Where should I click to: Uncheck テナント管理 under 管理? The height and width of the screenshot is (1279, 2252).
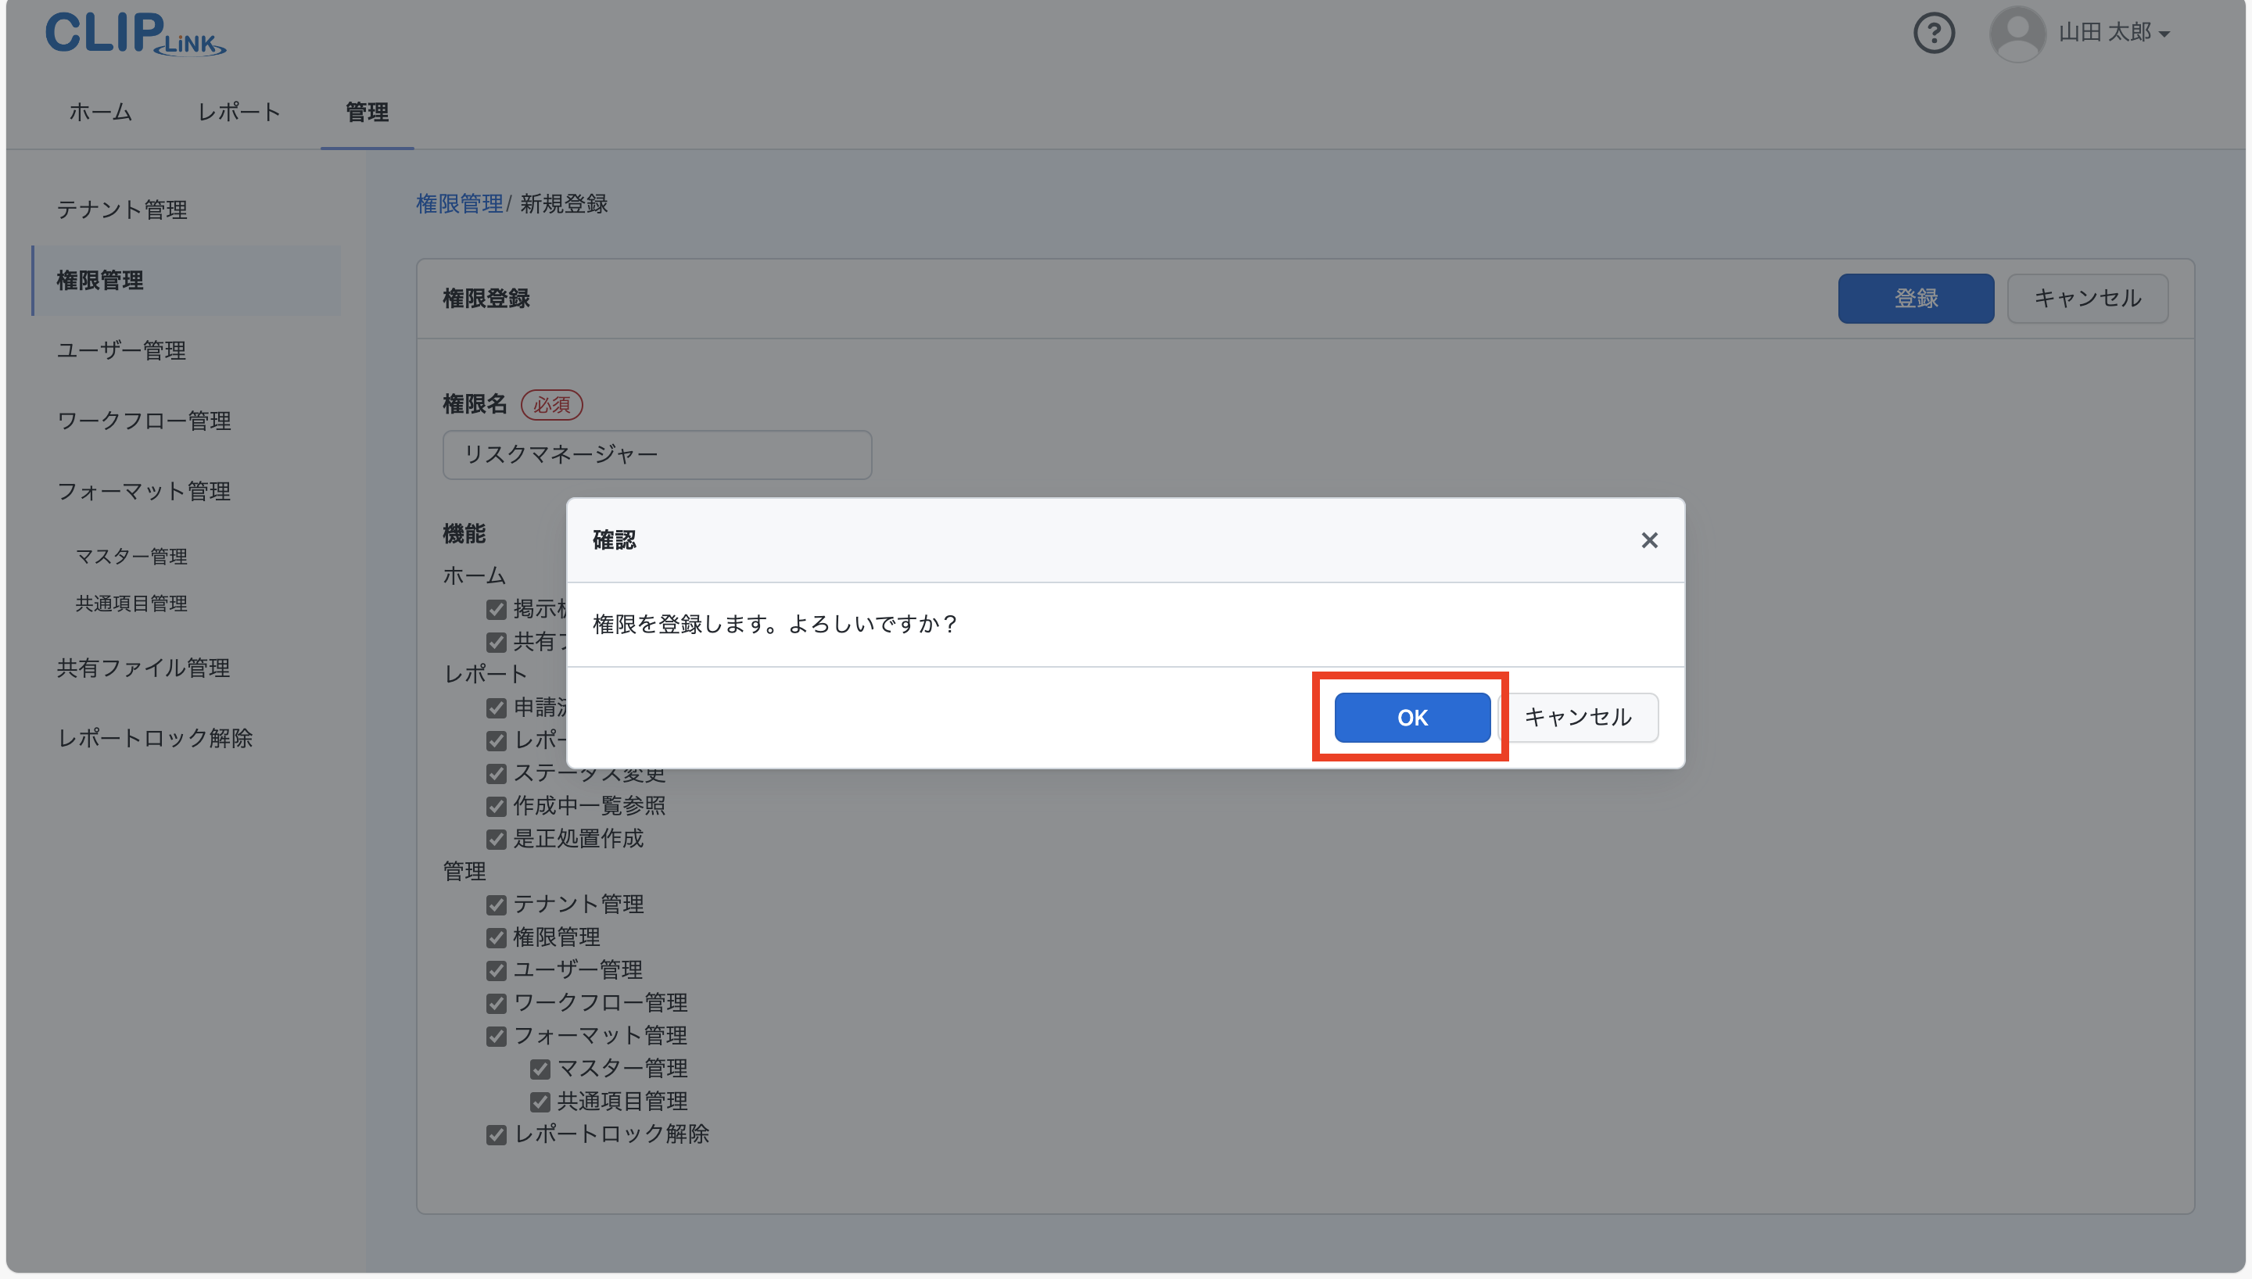(x=497, y=904)
